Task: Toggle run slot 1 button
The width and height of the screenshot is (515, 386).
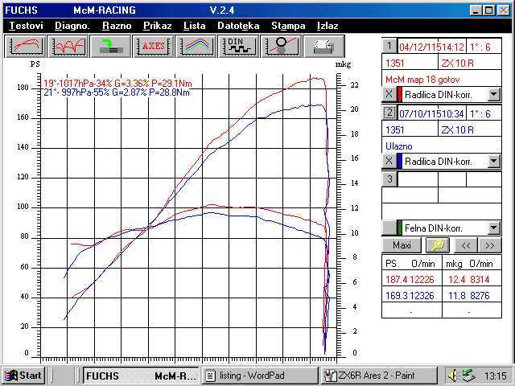Action: pyautogui.click(x=389, y=46)
